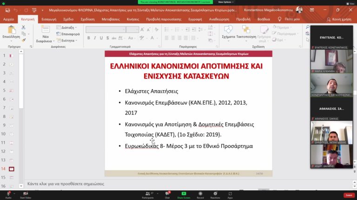The width and height of the screenshot is (357, 200).
Task: Toggle align text right
Action: (x=179, y=38)
